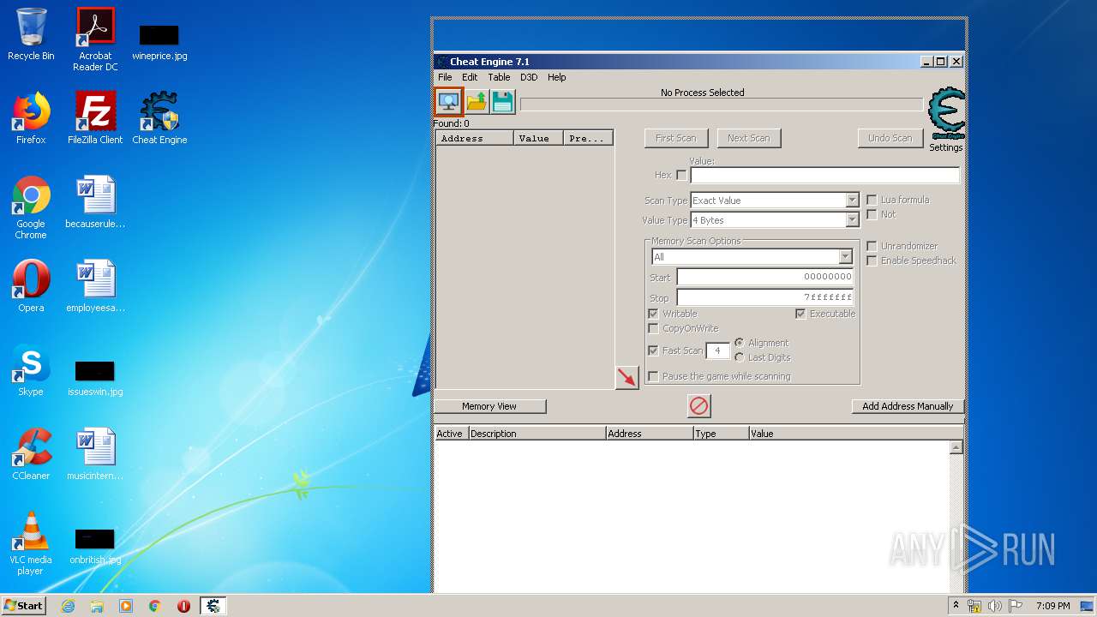Launch Cheat Engine desktop shortcut

pyautogui.click(x=159, y=118)
